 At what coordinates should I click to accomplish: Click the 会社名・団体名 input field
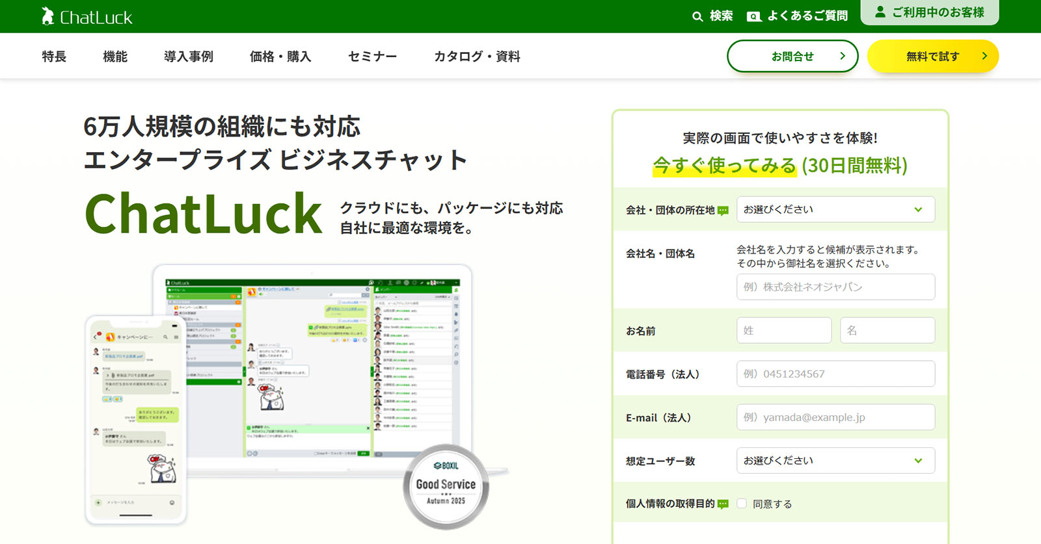click(835, 287)
